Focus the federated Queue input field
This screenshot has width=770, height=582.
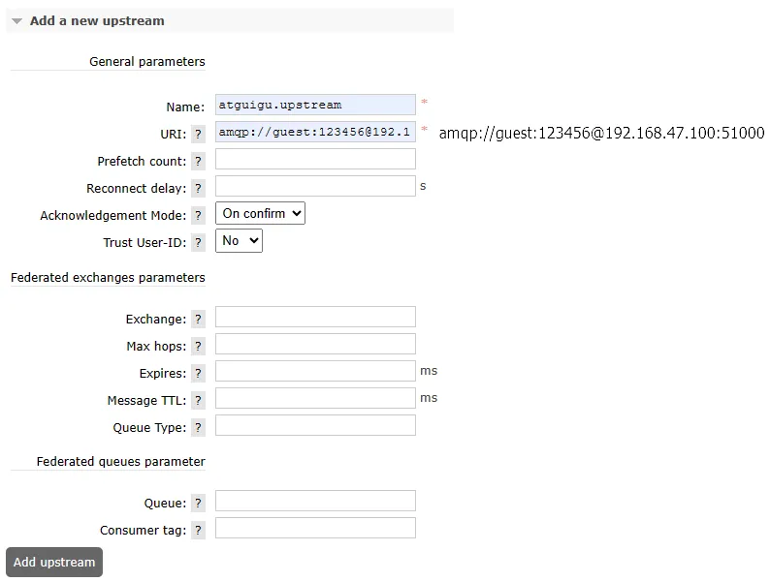click(x=315, y=501)
